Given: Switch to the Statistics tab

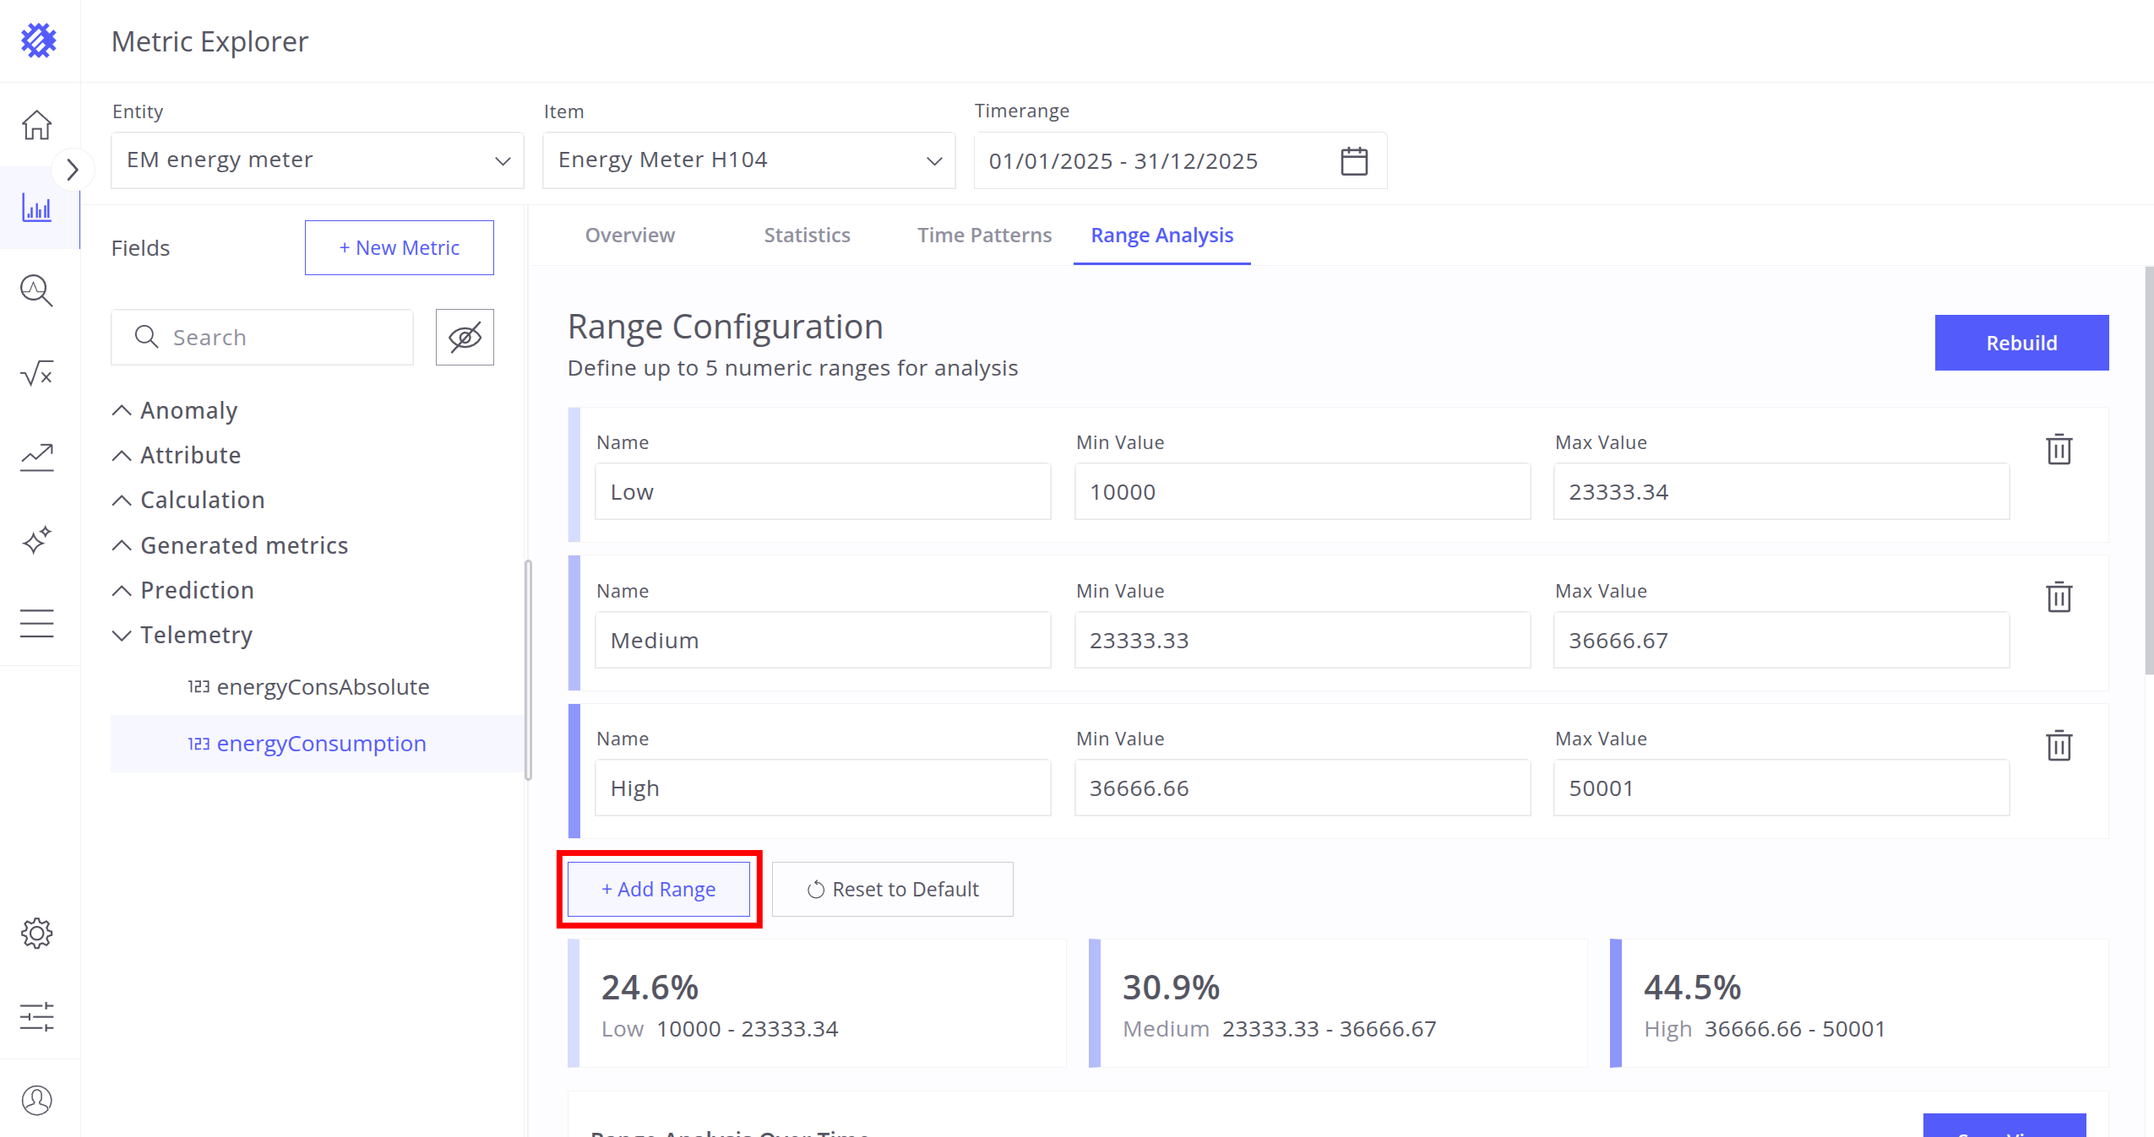Looking at the screenshot, I should pos(807,236).
